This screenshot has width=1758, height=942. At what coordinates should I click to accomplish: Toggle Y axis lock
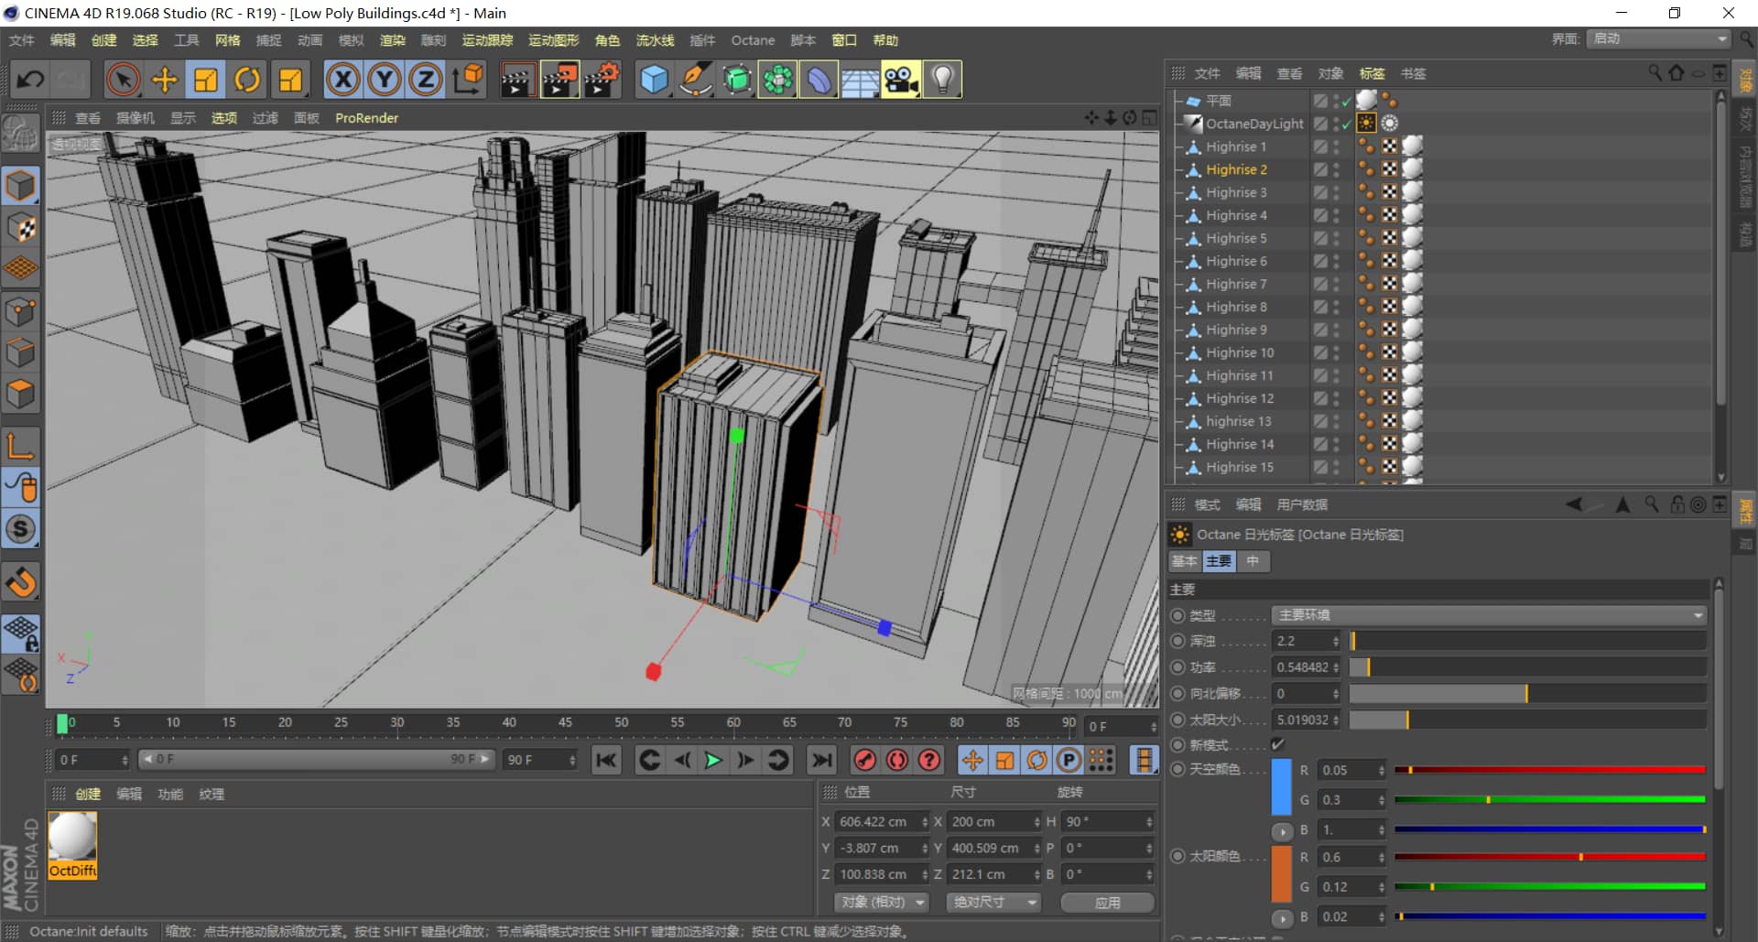384,80
